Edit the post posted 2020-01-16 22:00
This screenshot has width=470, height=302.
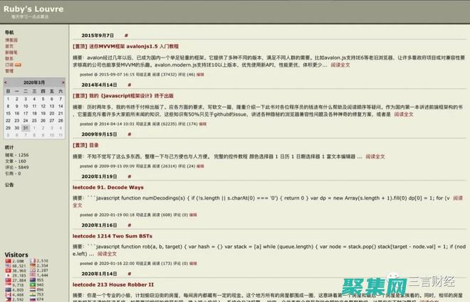[193, 264]
